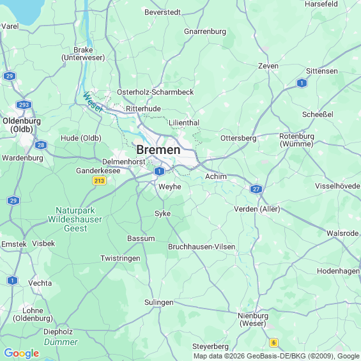This screenshot has height=361, width=361.
Task: Select the Osterholz-Scharmbeck label
Action: 155,92
